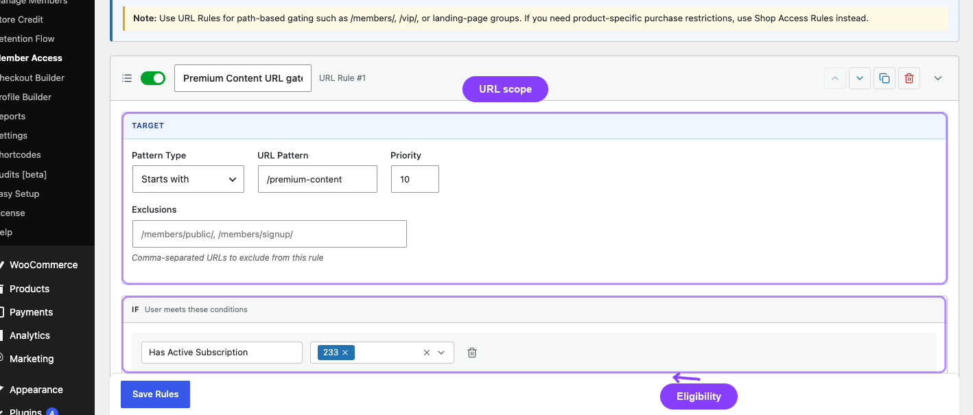Click the Comma-separated URLs hint text
The height and width of the screenshot is (415, 973).
click(x=228, y=258)
